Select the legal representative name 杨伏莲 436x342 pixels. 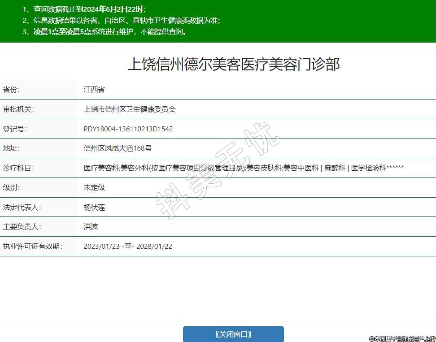click(x=94, y=207)
